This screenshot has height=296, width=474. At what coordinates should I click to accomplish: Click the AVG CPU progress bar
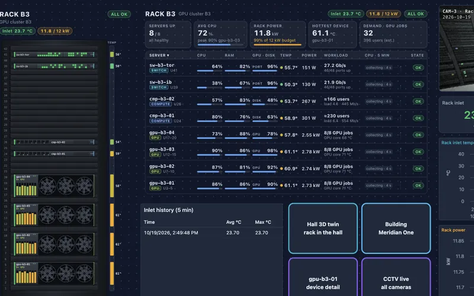tap(220, 45)
